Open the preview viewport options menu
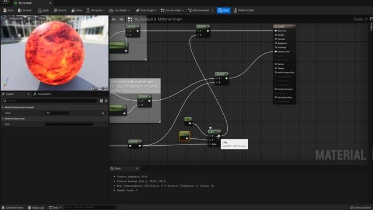The image size is (373, 210). pos(4,18)
